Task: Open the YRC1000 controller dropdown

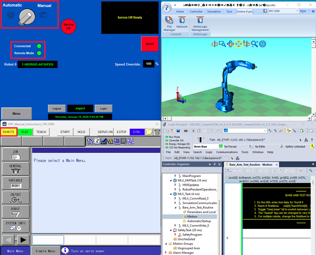Action: (x=297, y=11)
